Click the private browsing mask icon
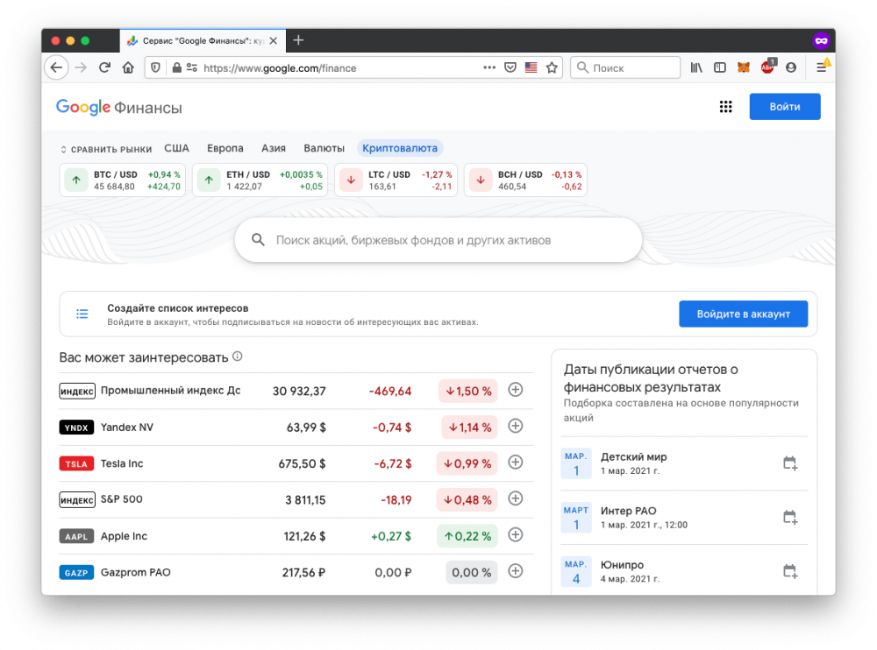The height and width of the screenshot is (650, 877). point(821,40)
